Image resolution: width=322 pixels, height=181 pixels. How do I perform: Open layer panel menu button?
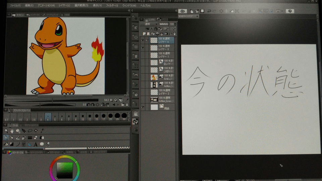tap(142, 19)
